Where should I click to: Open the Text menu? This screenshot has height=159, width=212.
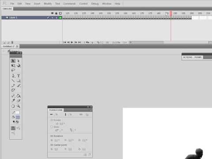57,4
